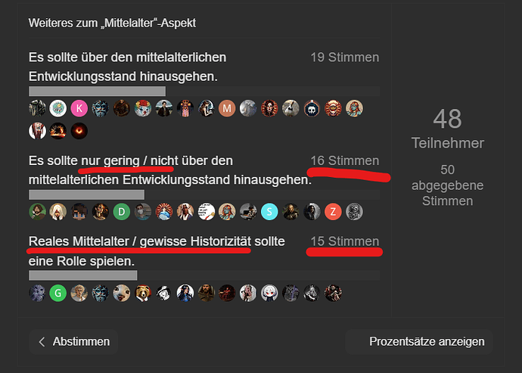Click the skull badge avatar
522x373 pixels.
pos(312,108)
